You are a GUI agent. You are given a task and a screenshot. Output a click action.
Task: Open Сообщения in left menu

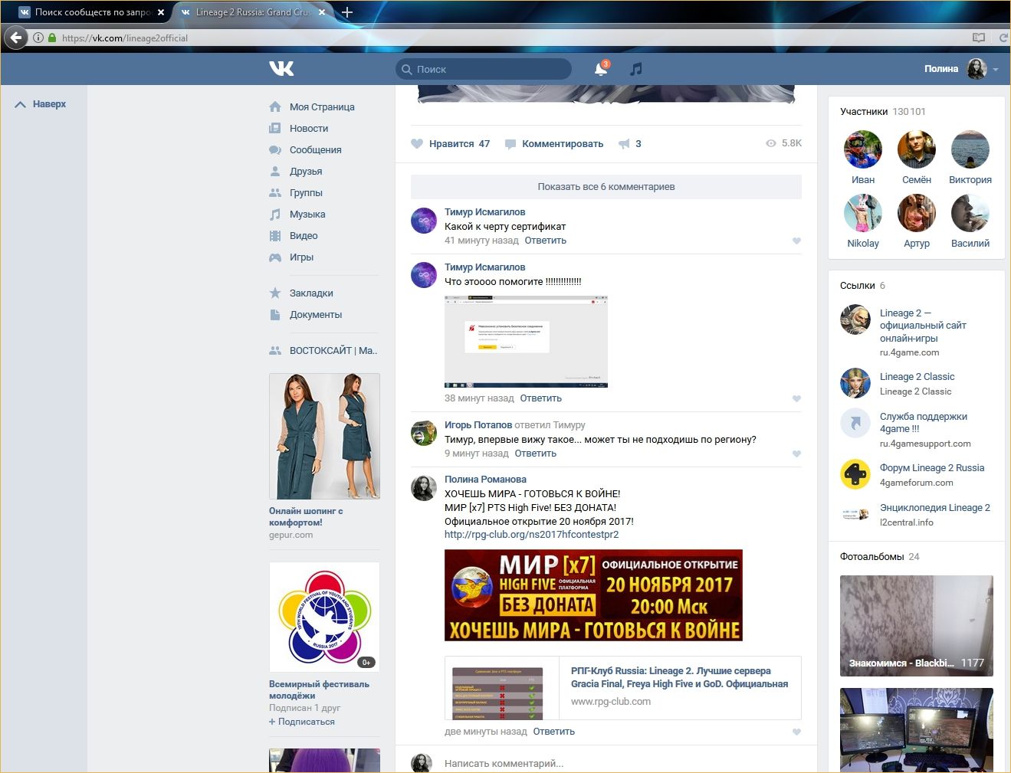pyautogui.click(x=315, y=150)
